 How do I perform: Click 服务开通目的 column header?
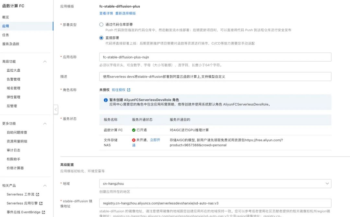click(180, 119)
